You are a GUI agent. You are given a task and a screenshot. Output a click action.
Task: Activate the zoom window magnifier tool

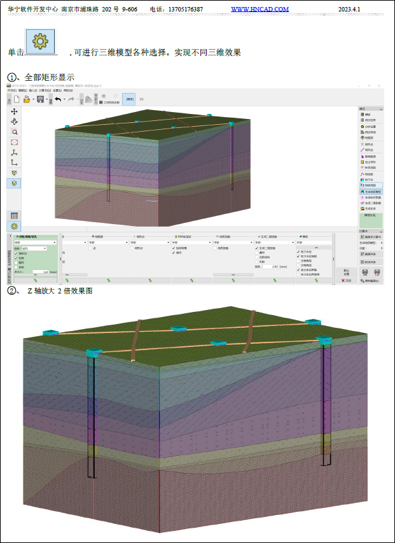(14, 132)
